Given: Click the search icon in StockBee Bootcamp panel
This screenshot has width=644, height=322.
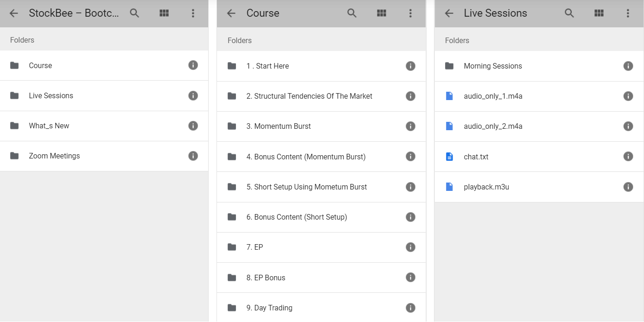Looking at the screenshot, I should (134, 13).
